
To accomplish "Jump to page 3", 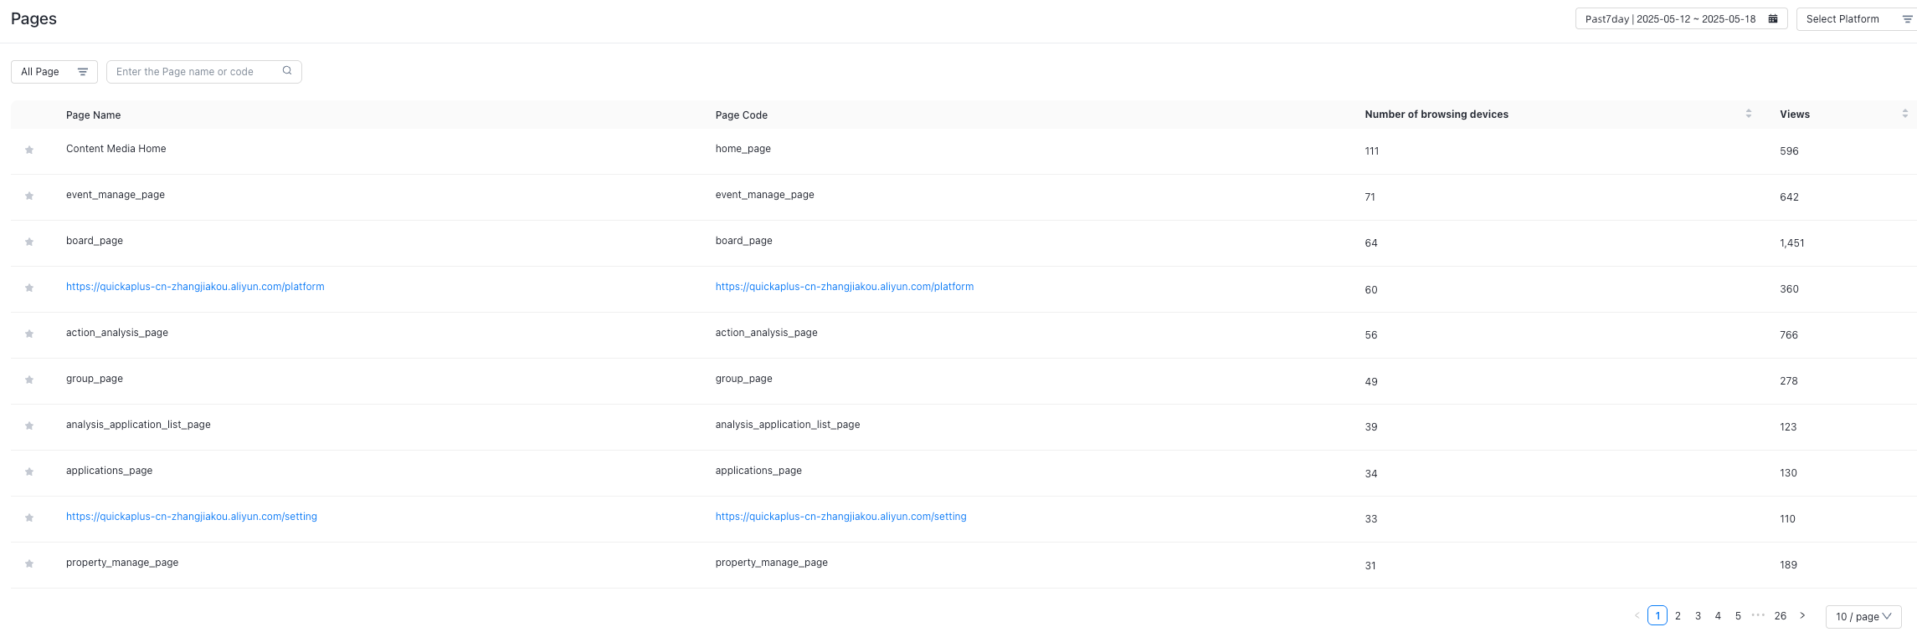I will click(x=1698, y=615).
